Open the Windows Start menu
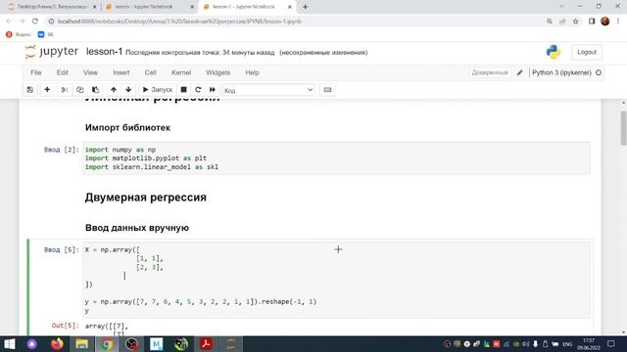 pos(9,344)
